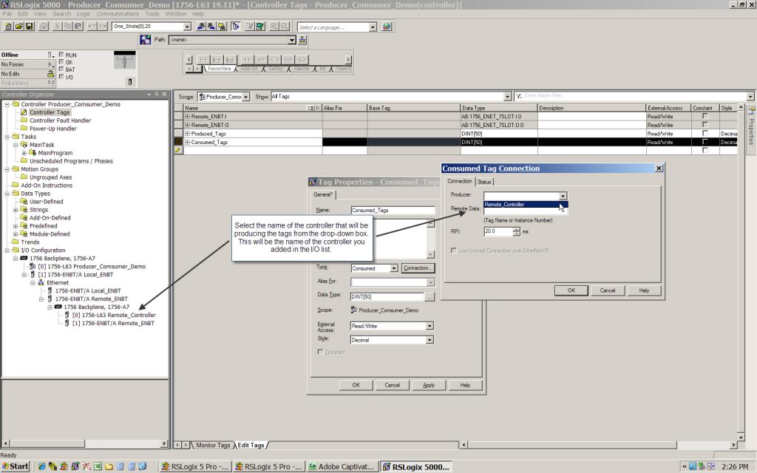Click the Cut scissors icon
The image size is (757, 473).
57,26
